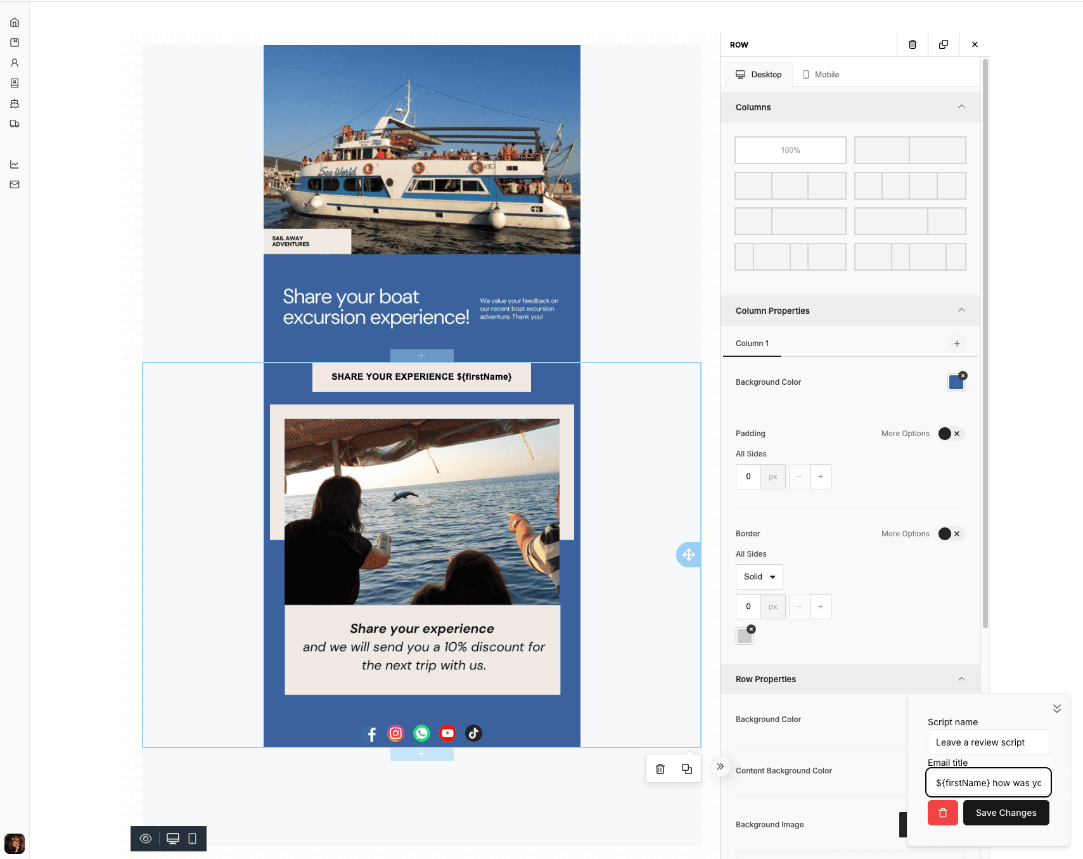Open the gray border color swatch
The height and width of the screenshot is (859, 1083).
pos(745,636)
